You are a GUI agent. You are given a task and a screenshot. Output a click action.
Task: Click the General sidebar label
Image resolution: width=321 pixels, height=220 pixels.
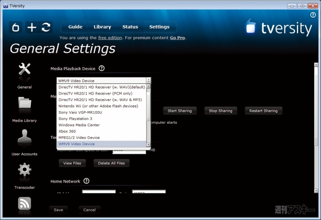point(25,87)
